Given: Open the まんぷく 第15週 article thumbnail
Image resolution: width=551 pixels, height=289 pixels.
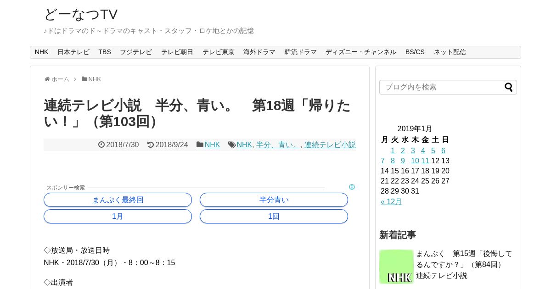Looking at the screenshot, I should [397, 267].
